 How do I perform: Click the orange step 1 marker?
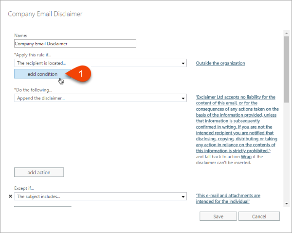[x=81, y=74]
